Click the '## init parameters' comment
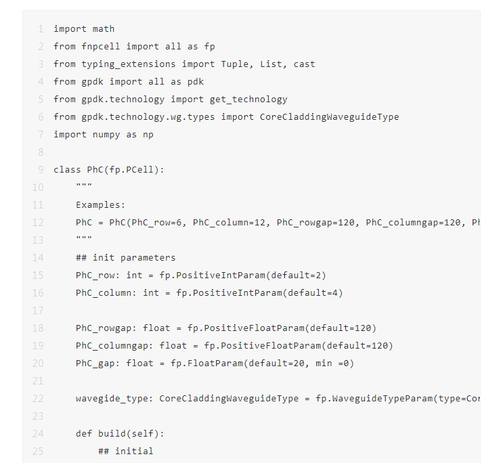Image resolution: width=503 pixels, height=463 pixels. pos(126,258)
